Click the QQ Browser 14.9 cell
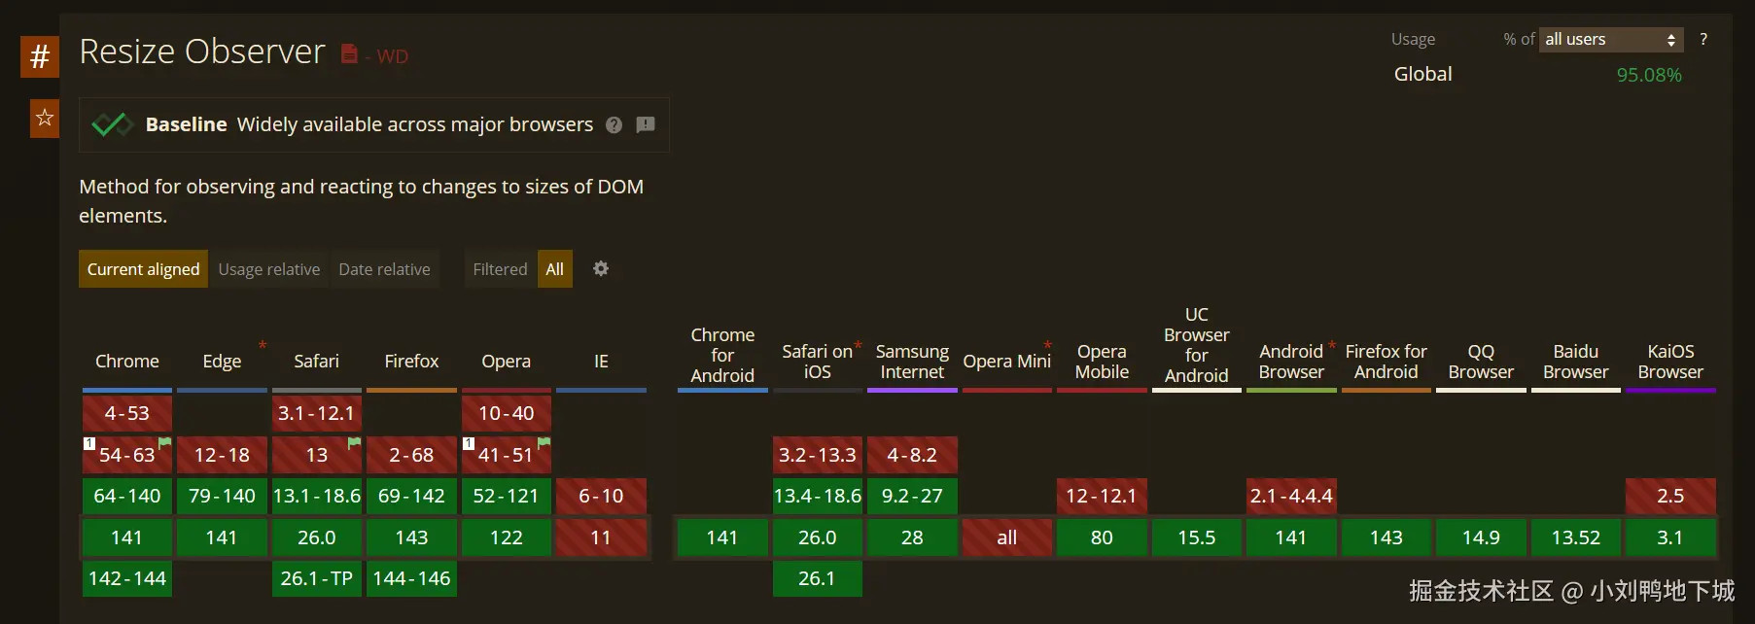The image size is (1755, 624). (1481, 537)
